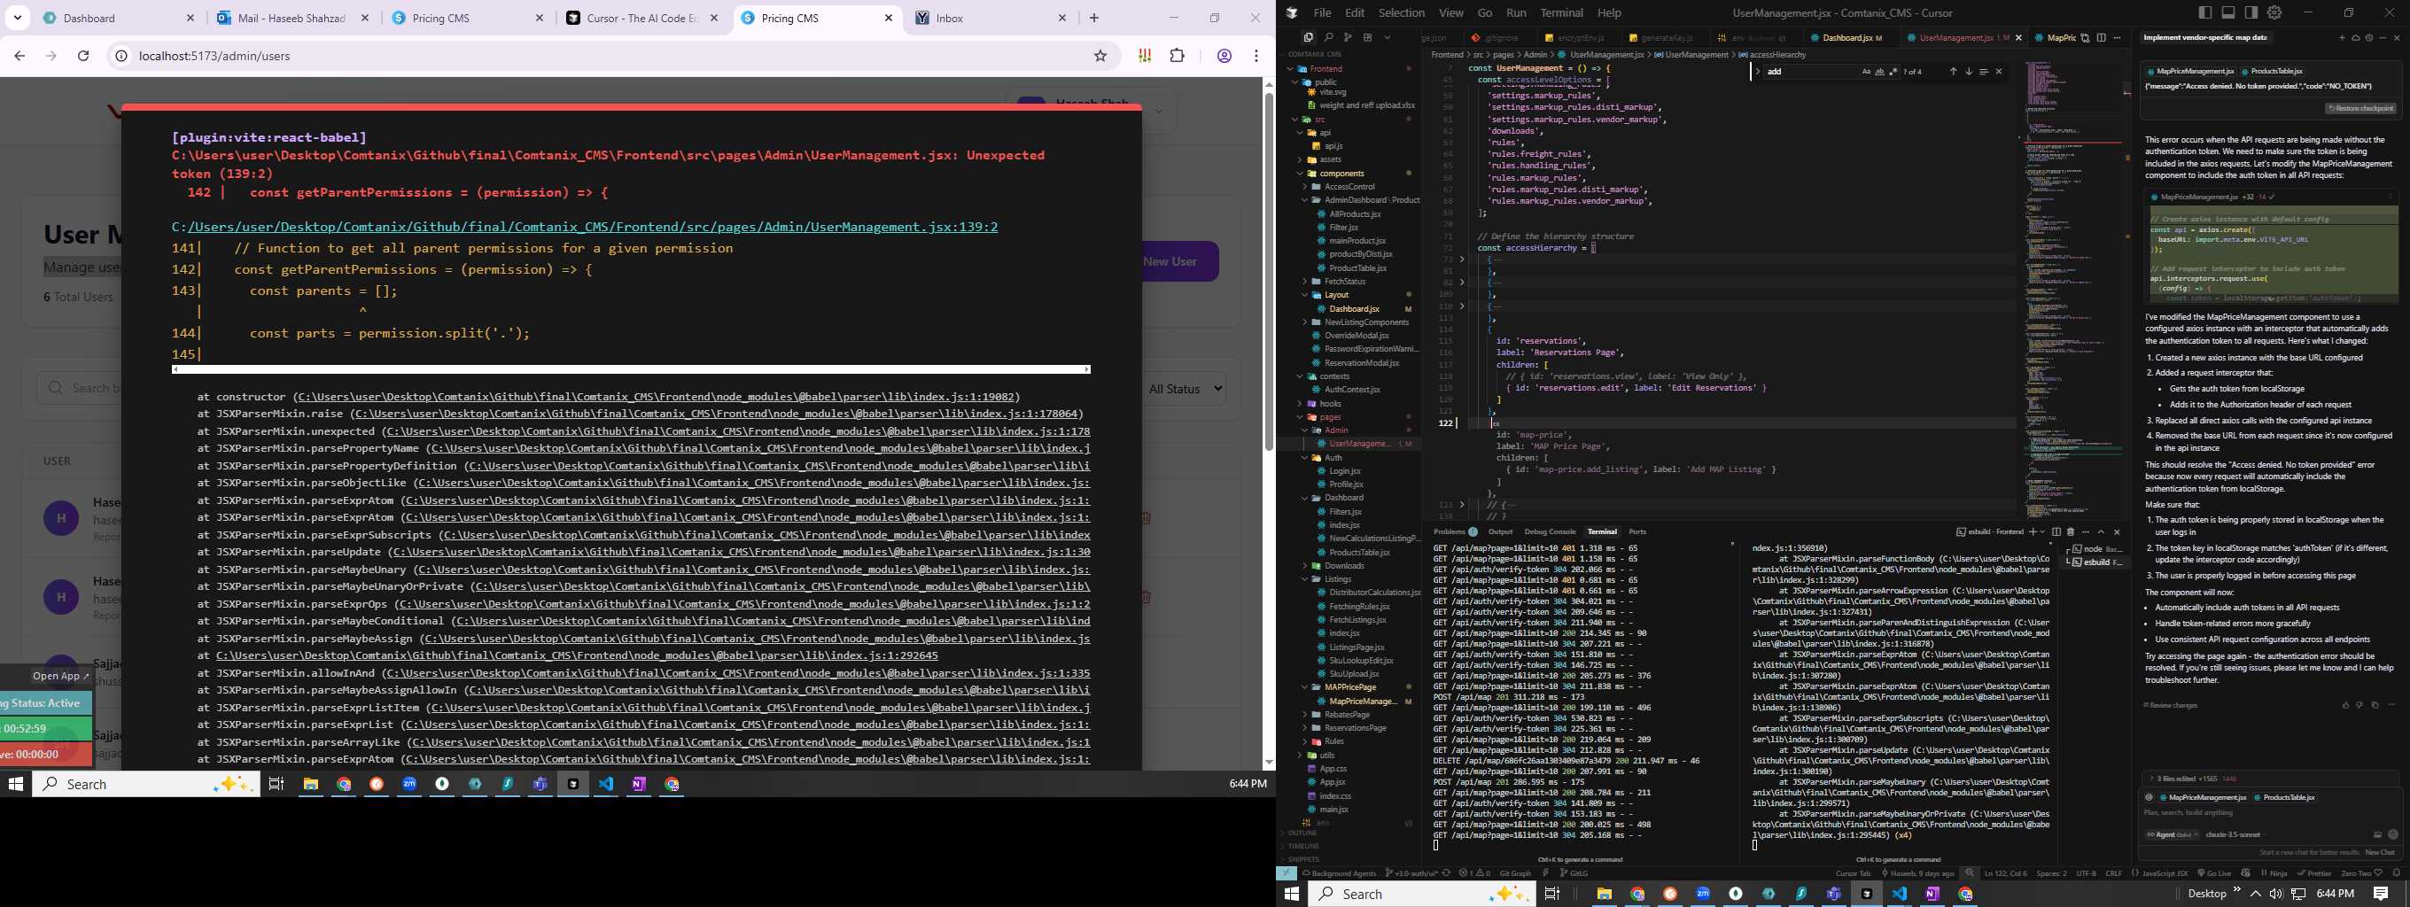Maximize panel size chevron icon
Screen dimensions: 2410x907
point(2102,532)
